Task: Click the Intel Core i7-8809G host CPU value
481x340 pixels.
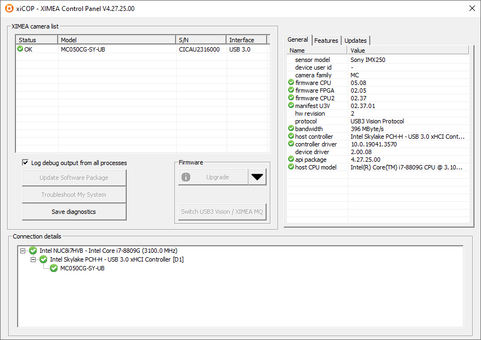Action: point(406,167)
